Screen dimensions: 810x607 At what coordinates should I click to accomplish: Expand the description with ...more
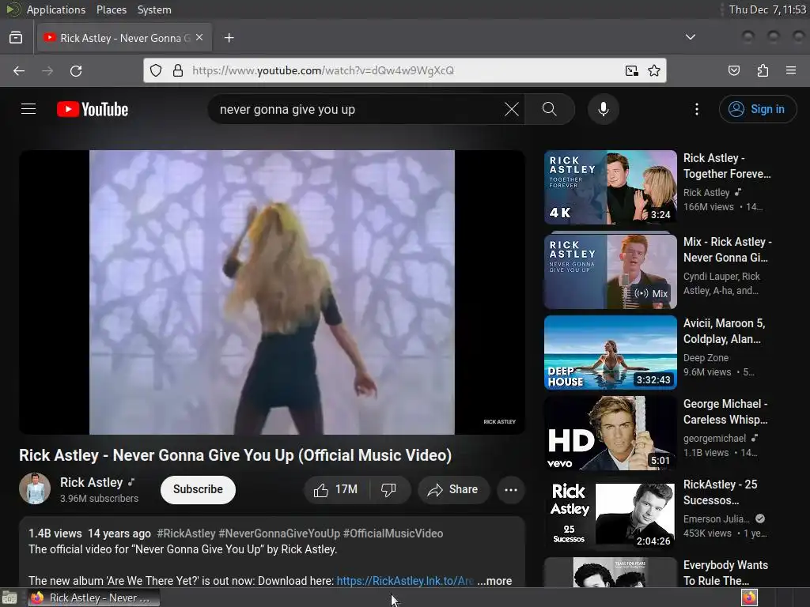click(494, 581)
